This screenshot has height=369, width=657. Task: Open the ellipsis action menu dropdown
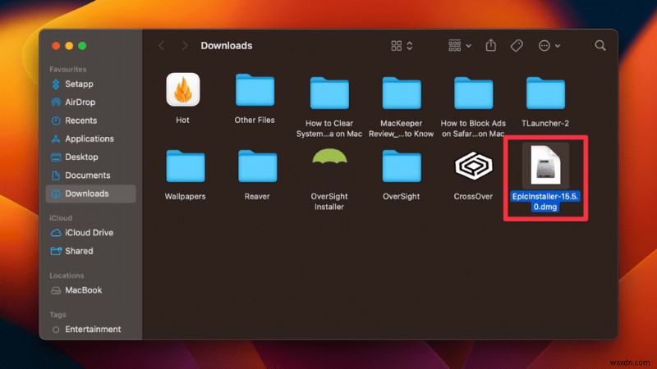[549, 46]
